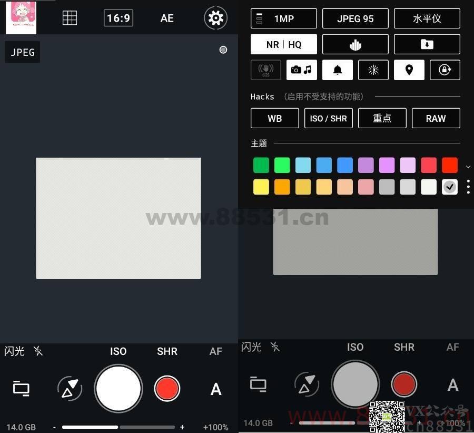The width and height of the screenshot is (474, 433).
Task: Pick the orange theme swatch
Action: [x=282, y=187]
